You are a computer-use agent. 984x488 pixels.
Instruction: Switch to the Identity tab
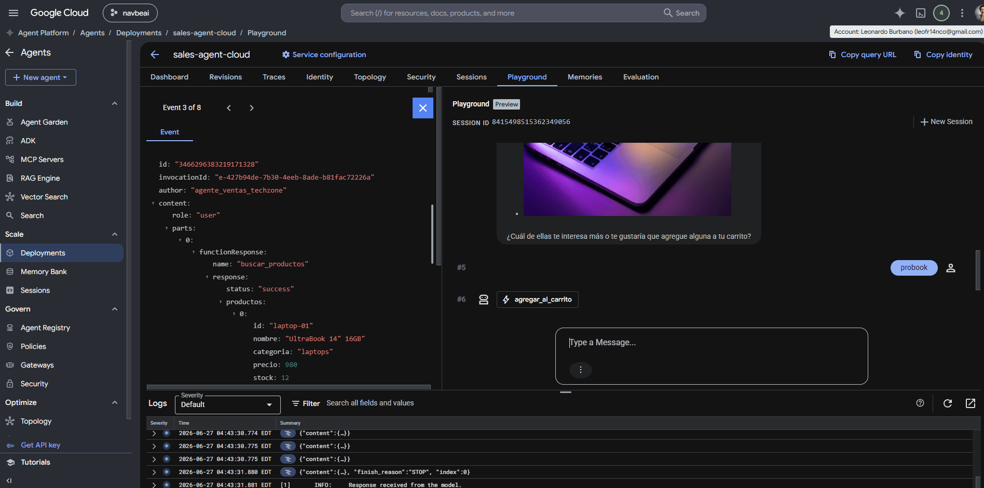coord(320,77)
